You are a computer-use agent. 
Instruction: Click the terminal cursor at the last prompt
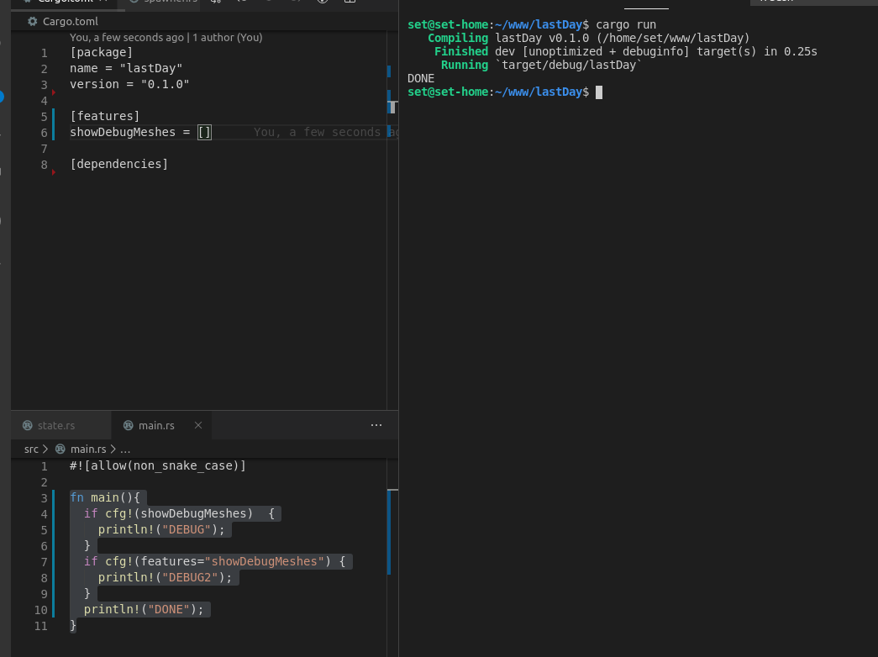coord(599,92)
